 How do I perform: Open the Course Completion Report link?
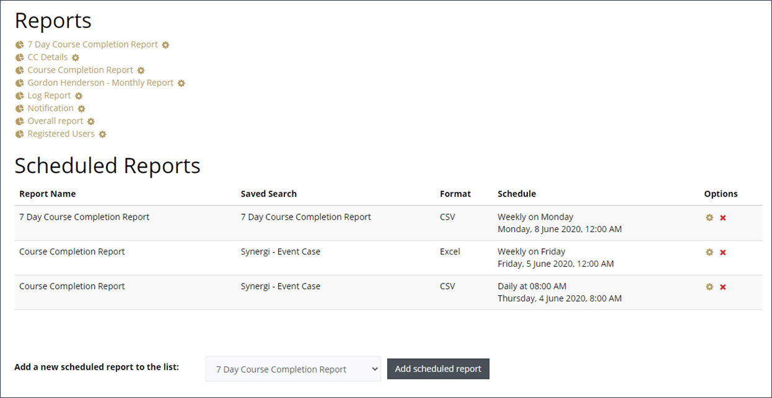pos(80,70)
